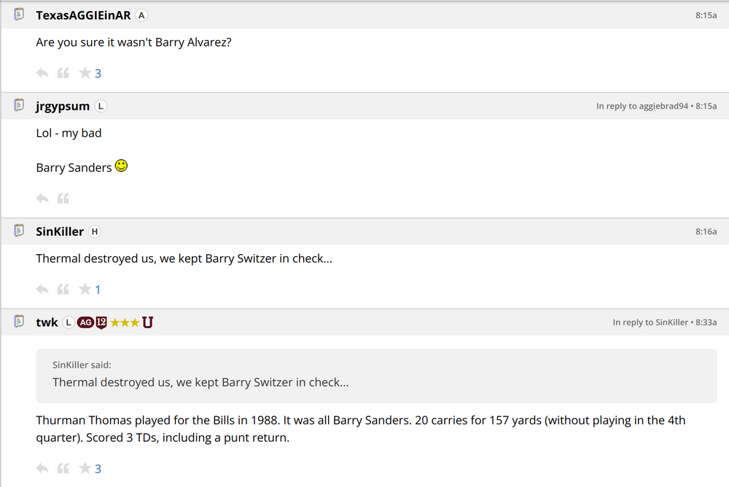729x487 pixels.
Task: Star SinKiller's Thermal post
Action: pos(85,289)
